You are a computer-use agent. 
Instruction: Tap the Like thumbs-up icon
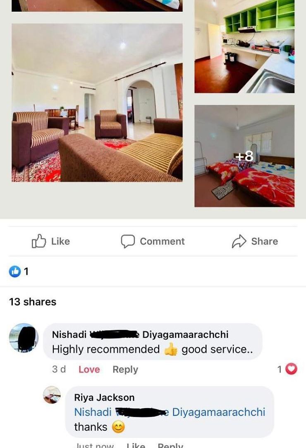click(39, 241)
